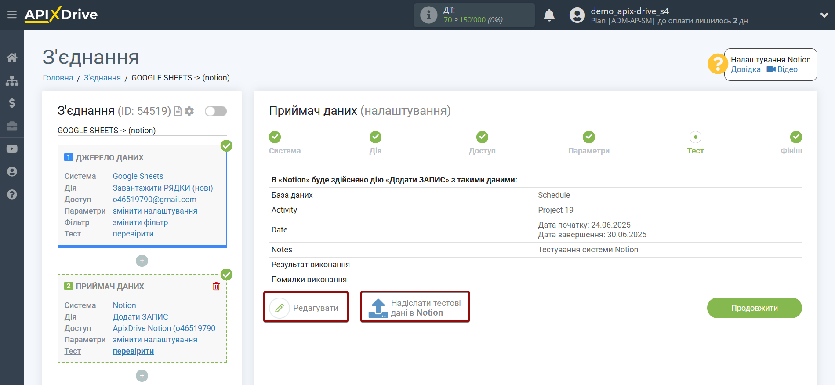
Task: Click source змінити налаштування link
Action: (x=155, y=211)
